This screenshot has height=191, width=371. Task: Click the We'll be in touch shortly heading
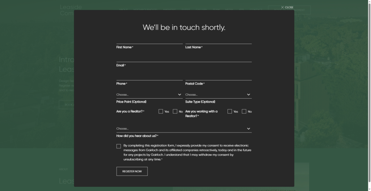pyautogui.click(x=184, y=27)
